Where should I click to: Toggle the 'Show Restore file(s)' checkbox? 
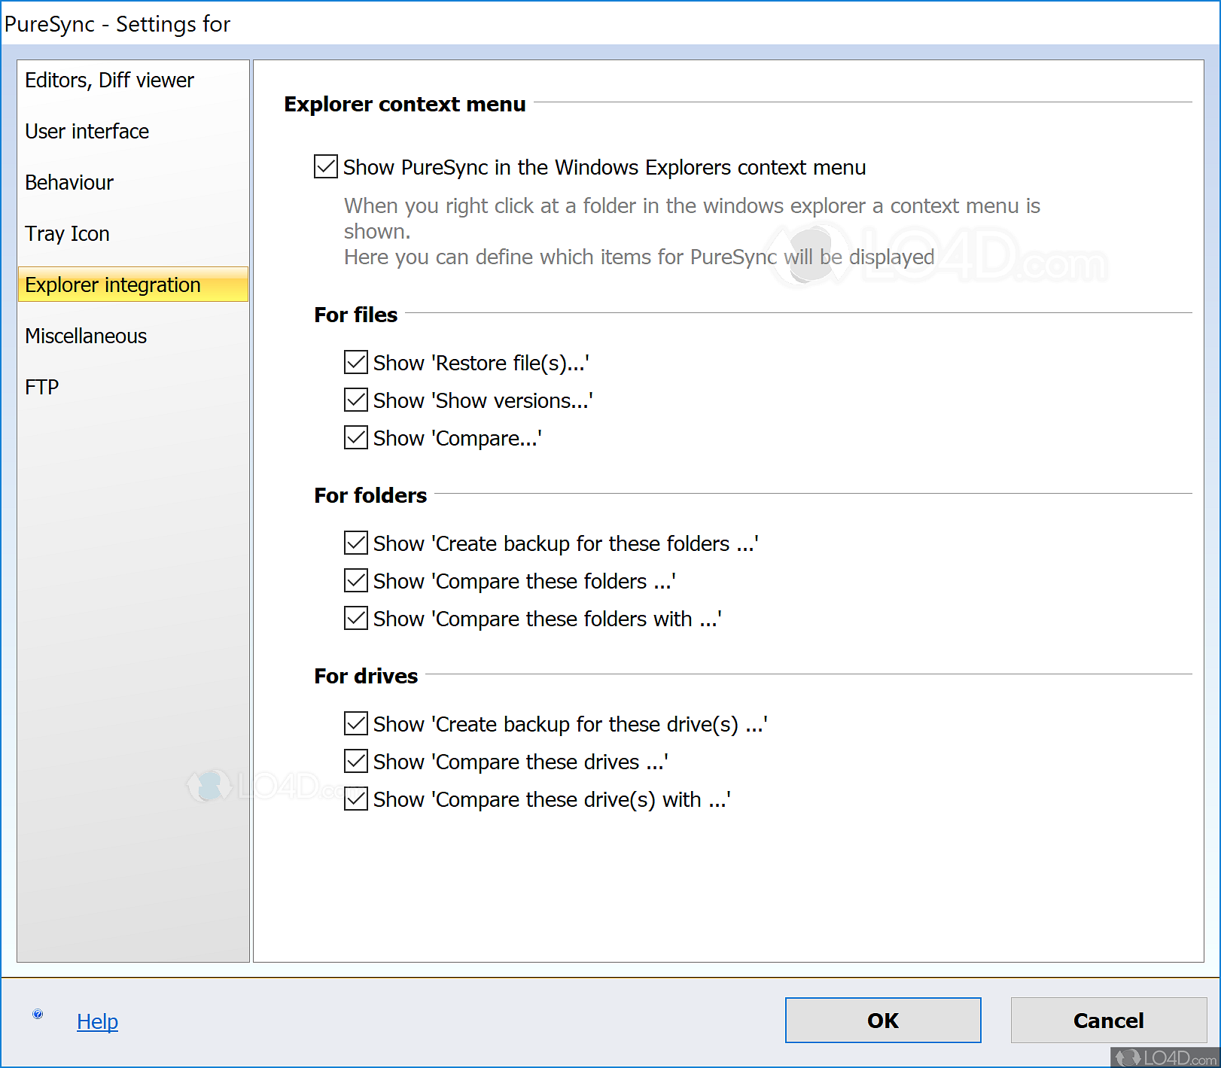point(355,362)
